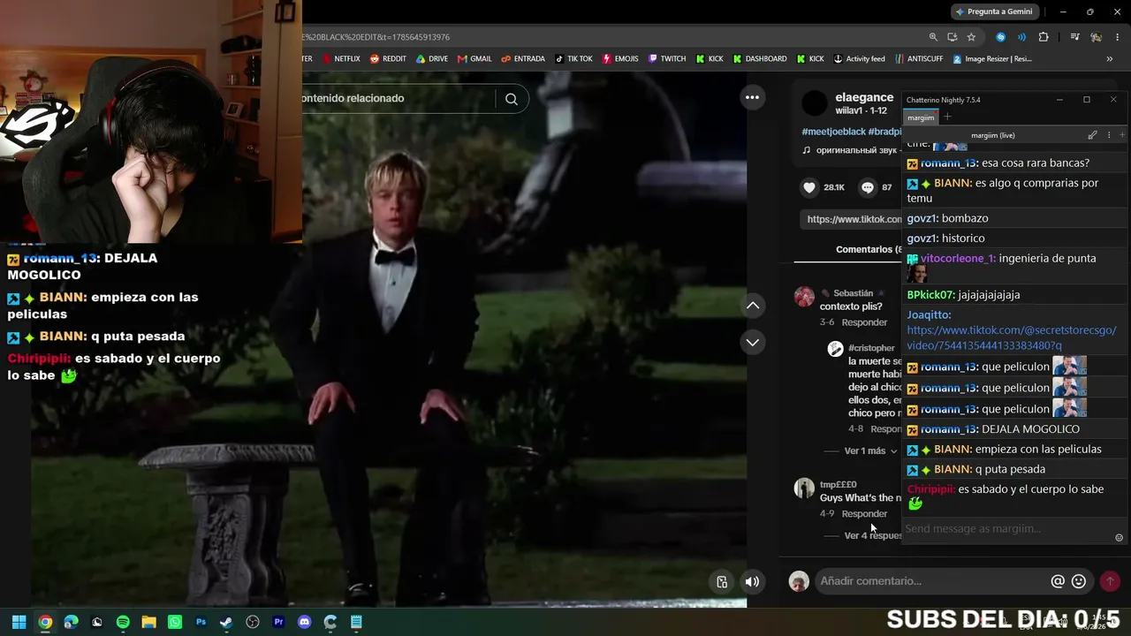Focus the Añadir comentario input field
This screenshot has width=1131, height=636.
click(931, 581)
